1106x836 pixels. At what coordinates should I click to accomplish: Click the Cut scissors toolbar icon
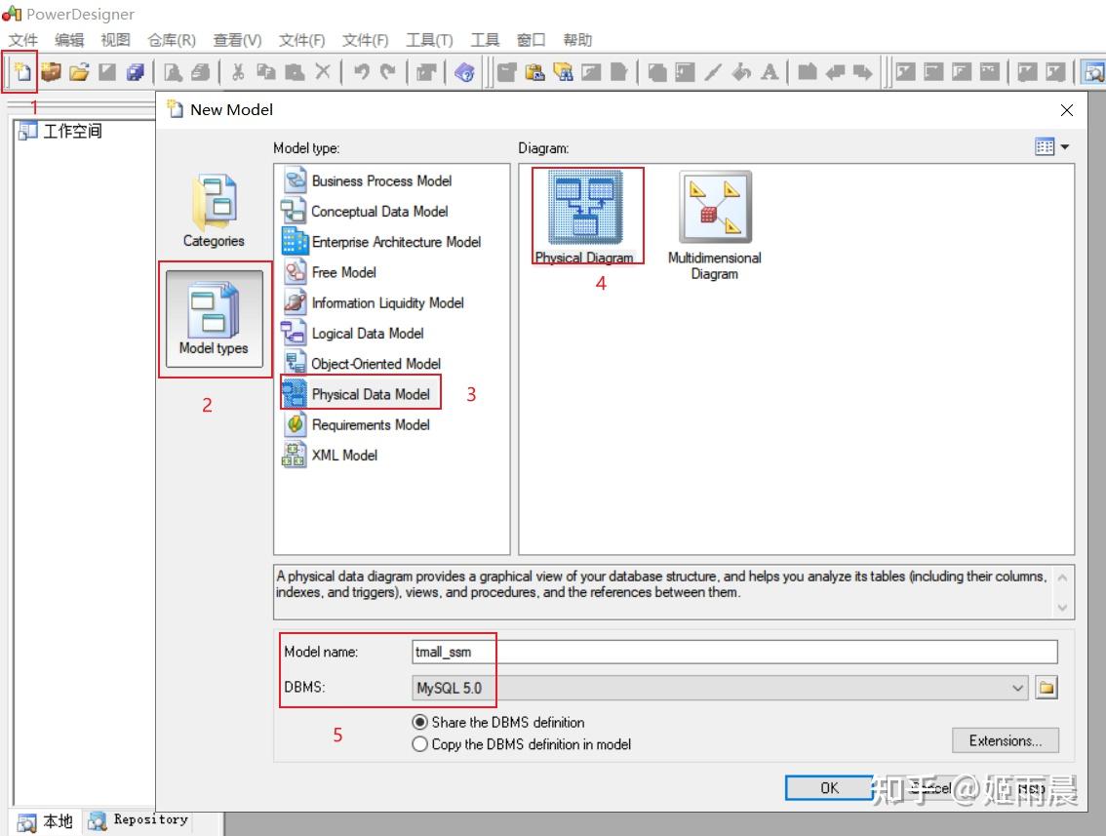[238, 72]
